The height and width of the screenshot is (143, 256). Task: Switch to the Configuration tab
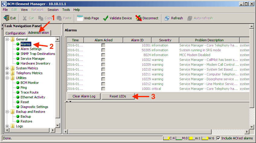15,33
